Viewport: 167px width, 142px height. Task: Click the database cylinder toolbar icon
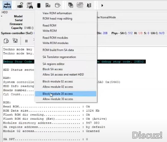click(58, 5)
